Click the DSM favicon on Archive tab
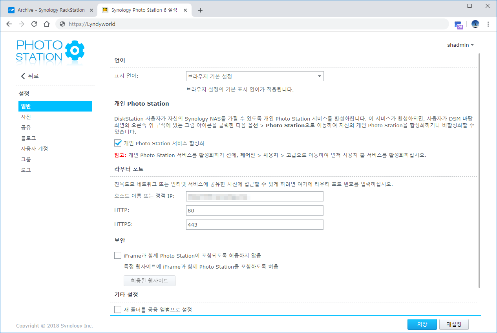Image resolution: width=497 pixels, height=333 pixels. tap(11, 10)
